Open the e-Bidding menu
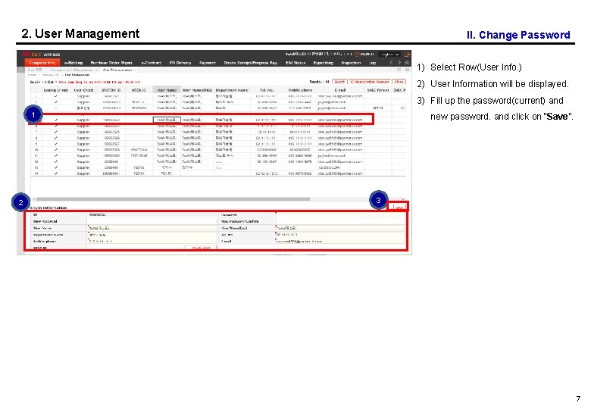The width and height of the screenshot is (591, 409). [x=73, y=63]
